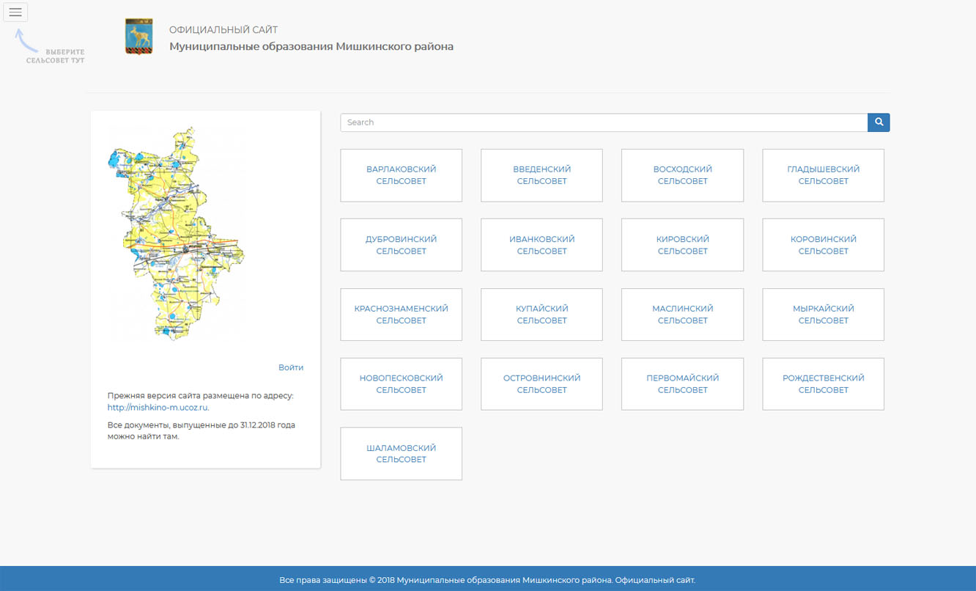Click the Войти login link
976x591 pixels.
tap(291, 367)
